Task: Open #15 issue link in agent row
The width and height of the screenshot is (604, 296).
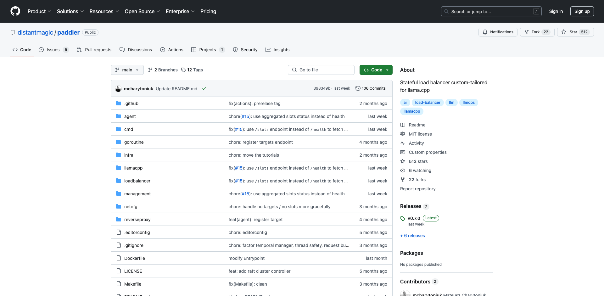Action: [x=246, y=116]
